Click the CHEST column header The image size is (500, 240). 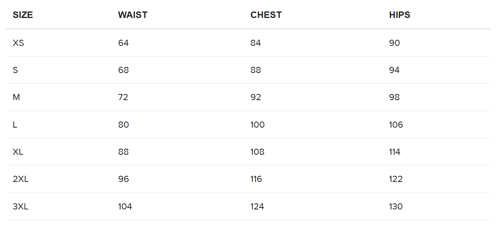(x=266, y=15)
